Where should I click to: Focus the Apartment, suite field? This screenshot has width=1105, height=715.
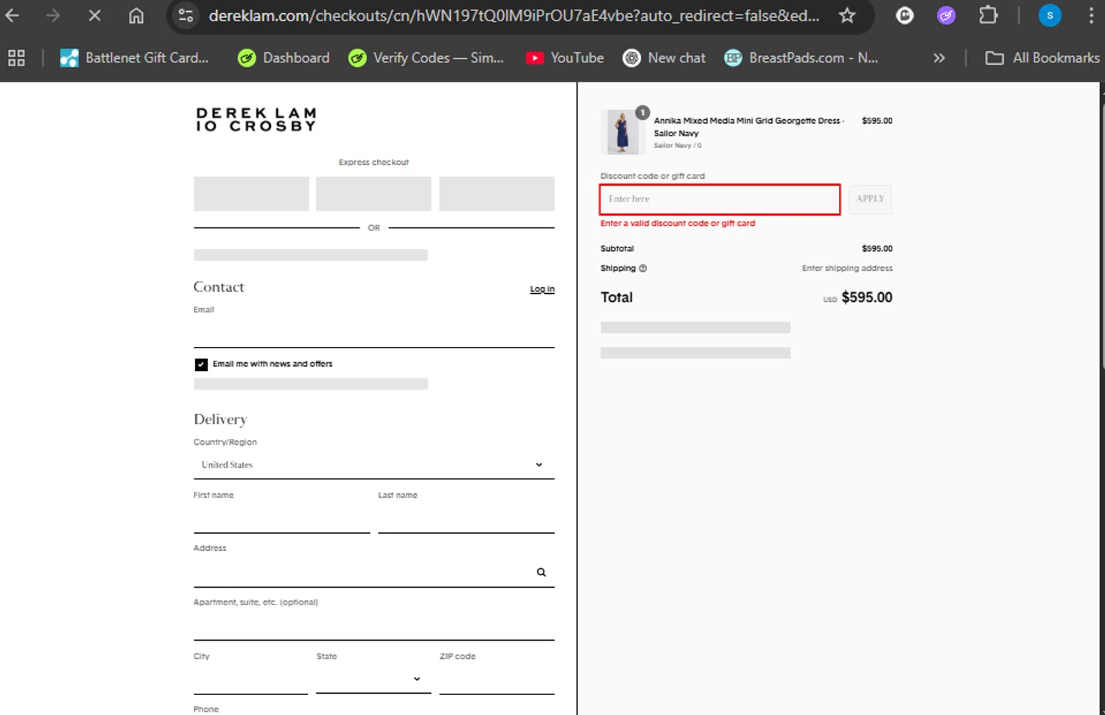(373, 626)
